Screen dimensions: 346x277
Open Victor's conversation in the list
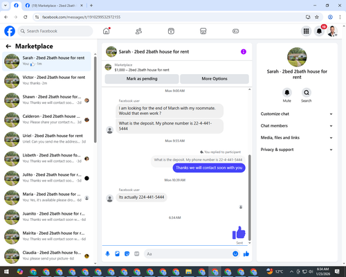(x=46, y=80)
